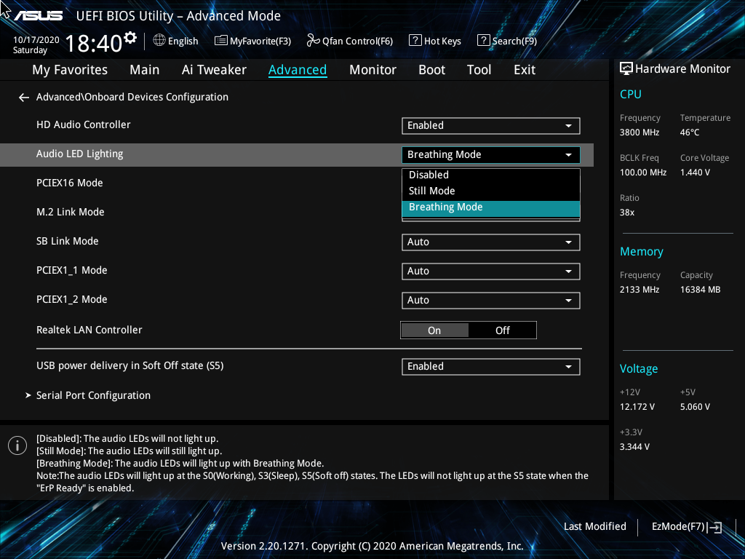Select the HD Audio Controller row label
Screen dimensions: 745x559
coord(83,124)
